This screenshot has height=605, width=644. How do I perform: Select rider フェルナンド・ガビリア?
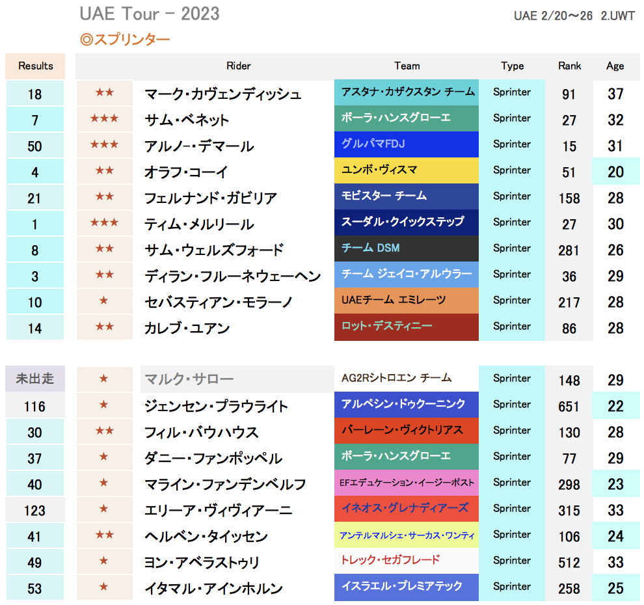pyautogui.click(x=211, y=198)
